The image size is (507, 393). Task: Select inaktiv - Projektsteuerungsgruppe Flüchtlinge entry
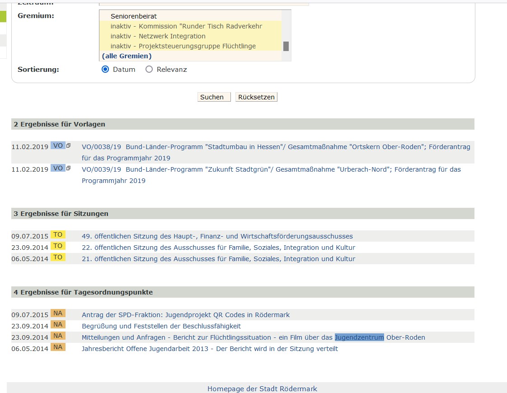pyautogui.click(x=183, y=46)
